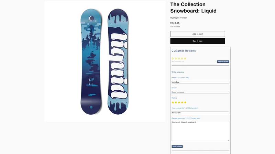Click the Email input field
275x154 pixels.
coord(200,92)
